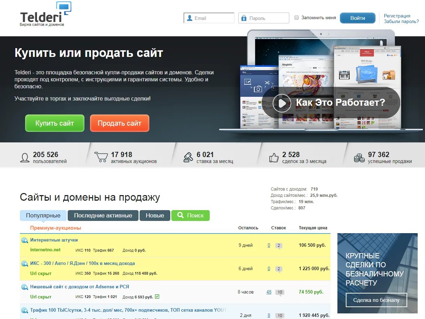
Task: Focus the Email input field
Action: coord(209,18)
